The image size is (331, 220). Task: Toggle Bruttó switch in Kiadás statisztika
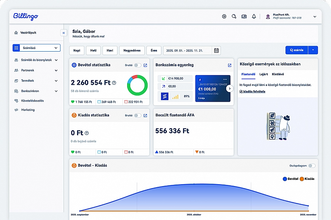[x=138, y=115]
